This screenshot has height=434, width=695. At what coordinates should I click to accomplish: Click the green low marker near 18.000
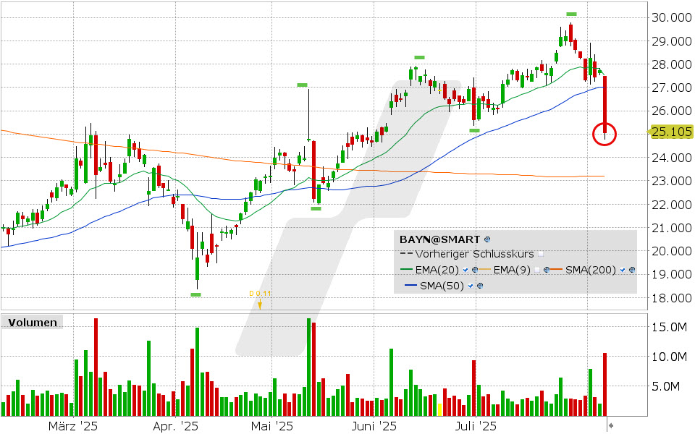[x=195, y=294]
